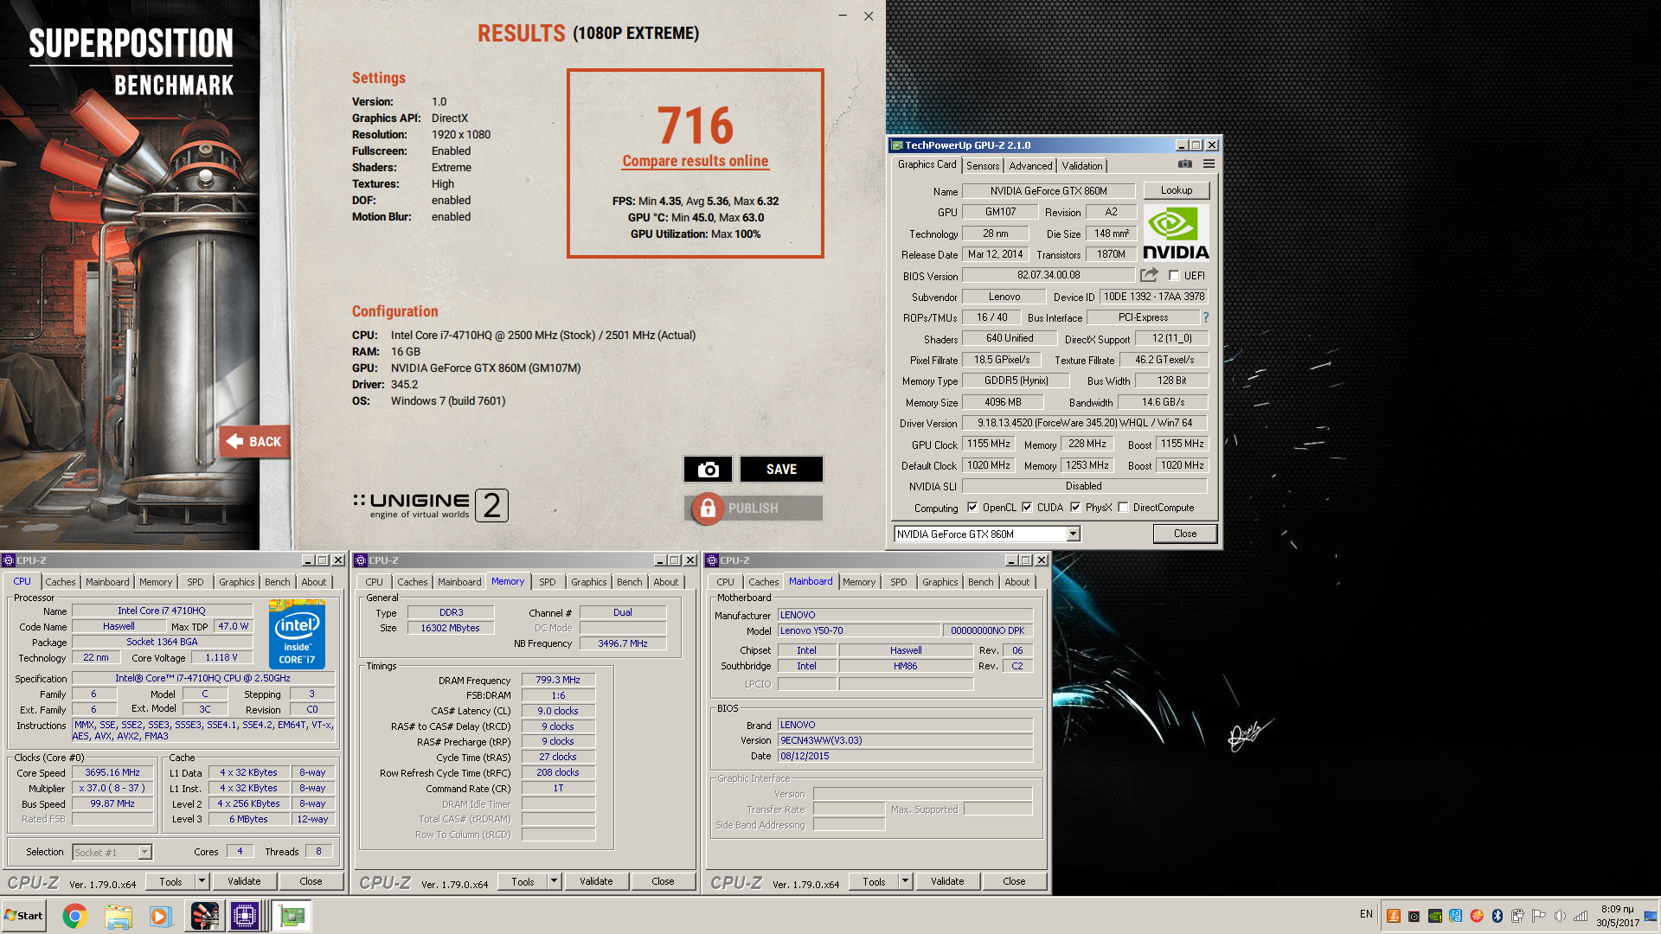Click the GPU name field NVIDIA GeForce GTX 860M

tap(1049, 191)
